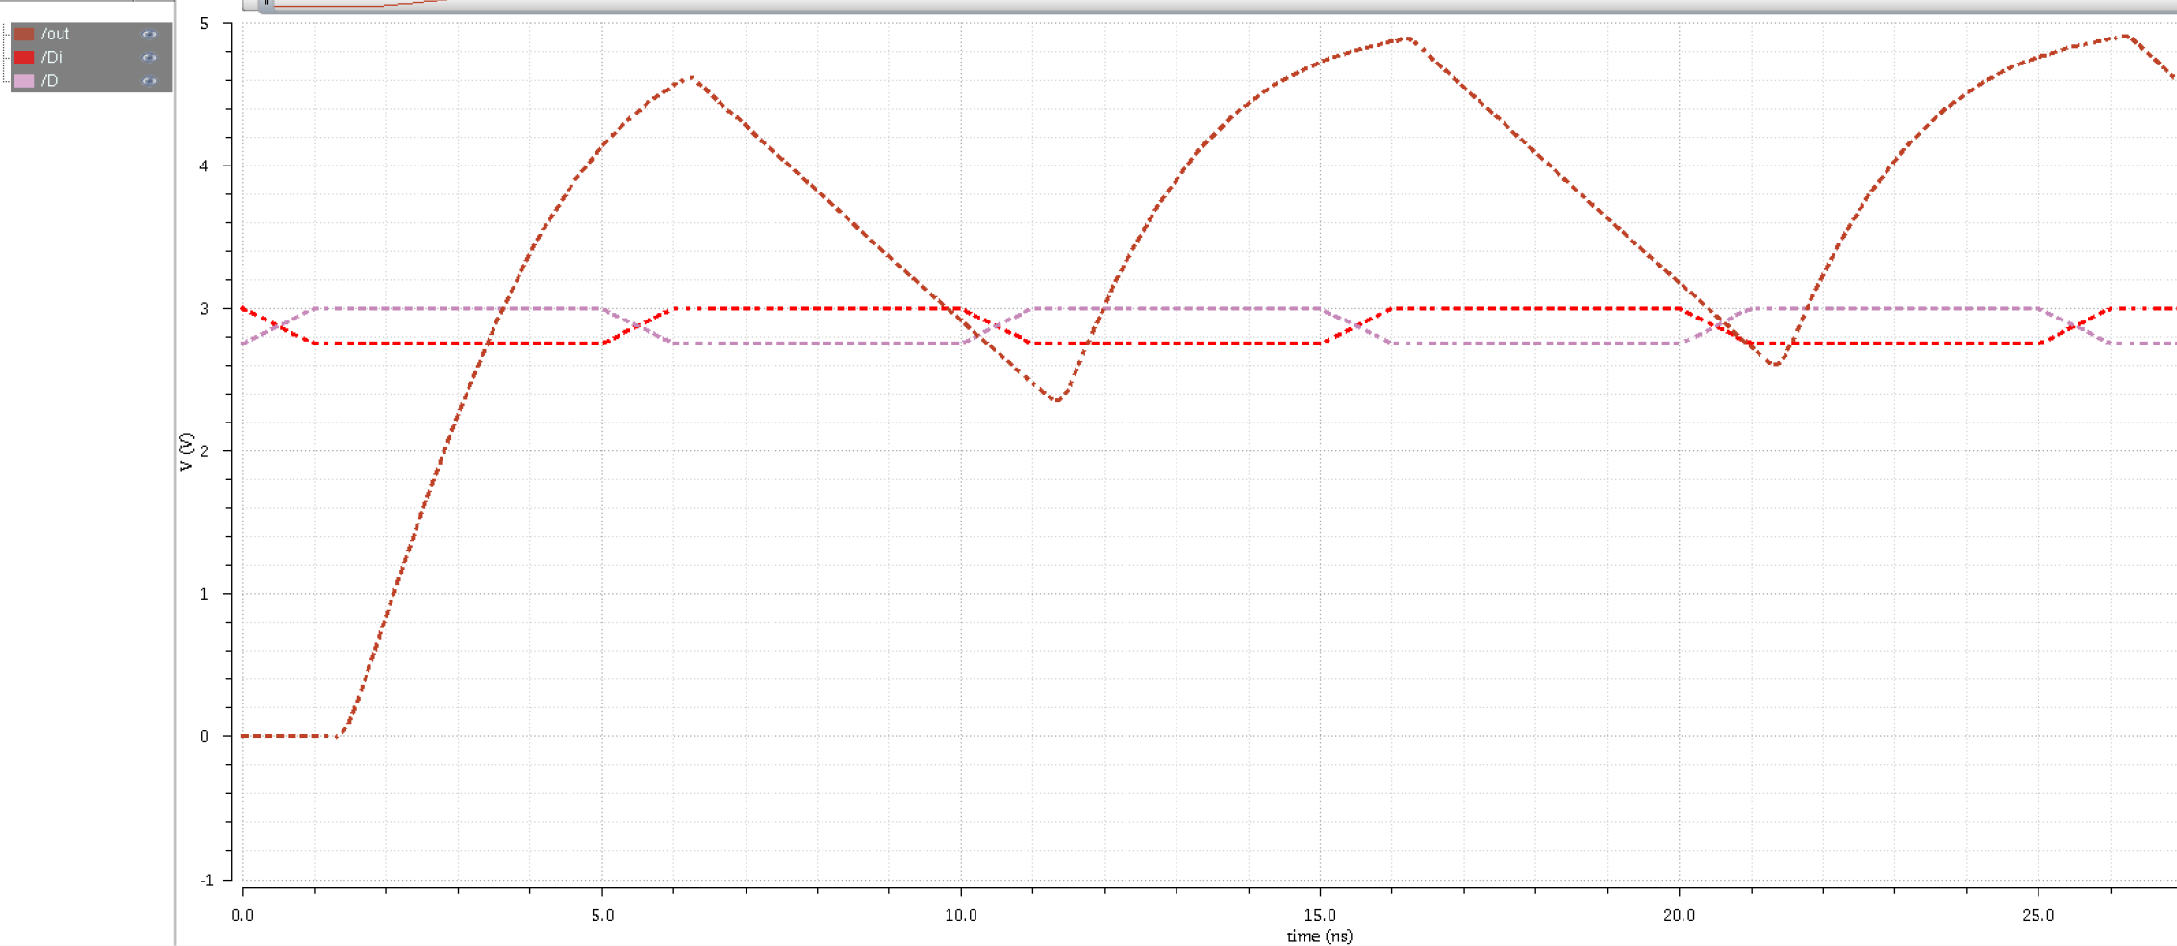Image resolution: width=2177 pixels, height=946 pixels.
Task: Click the 2 label on the voltage axis
Action: [x=204, y=451]
